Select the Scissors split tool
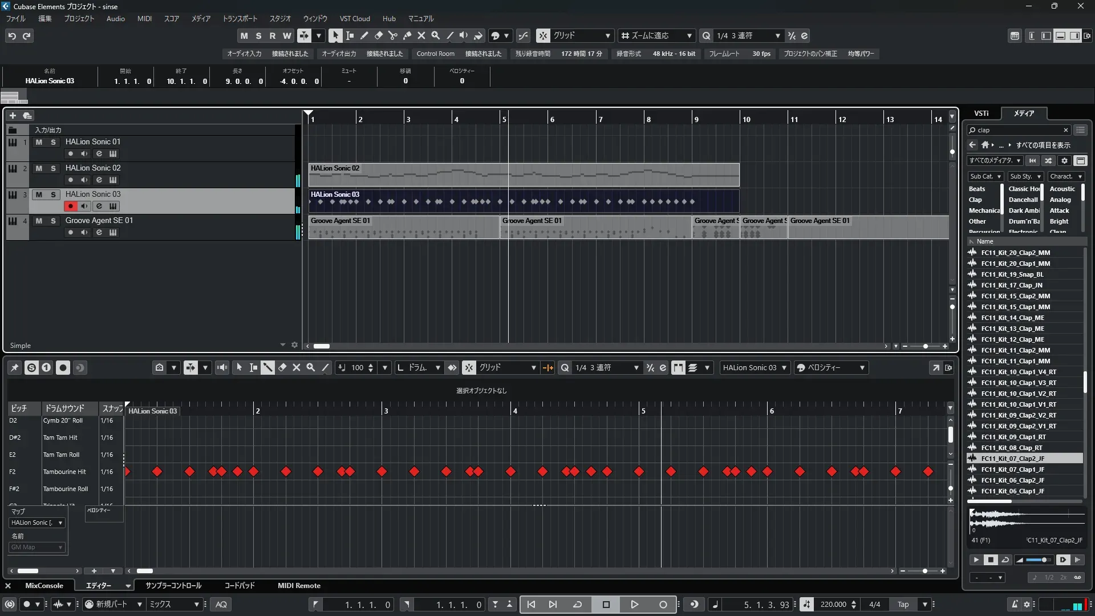Screen dimensions: 1095x616 pyautogui.click(x=392, y=35)
